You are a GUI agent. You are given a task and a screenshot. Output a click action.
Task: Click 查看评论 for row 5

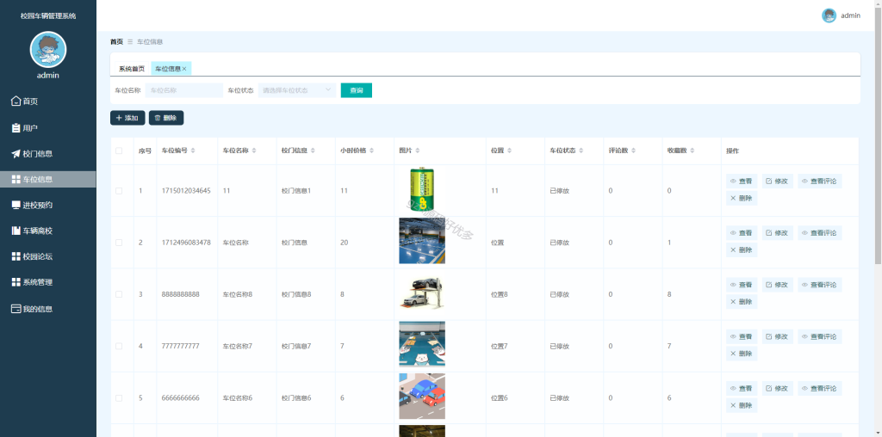[x=820, y=388]
